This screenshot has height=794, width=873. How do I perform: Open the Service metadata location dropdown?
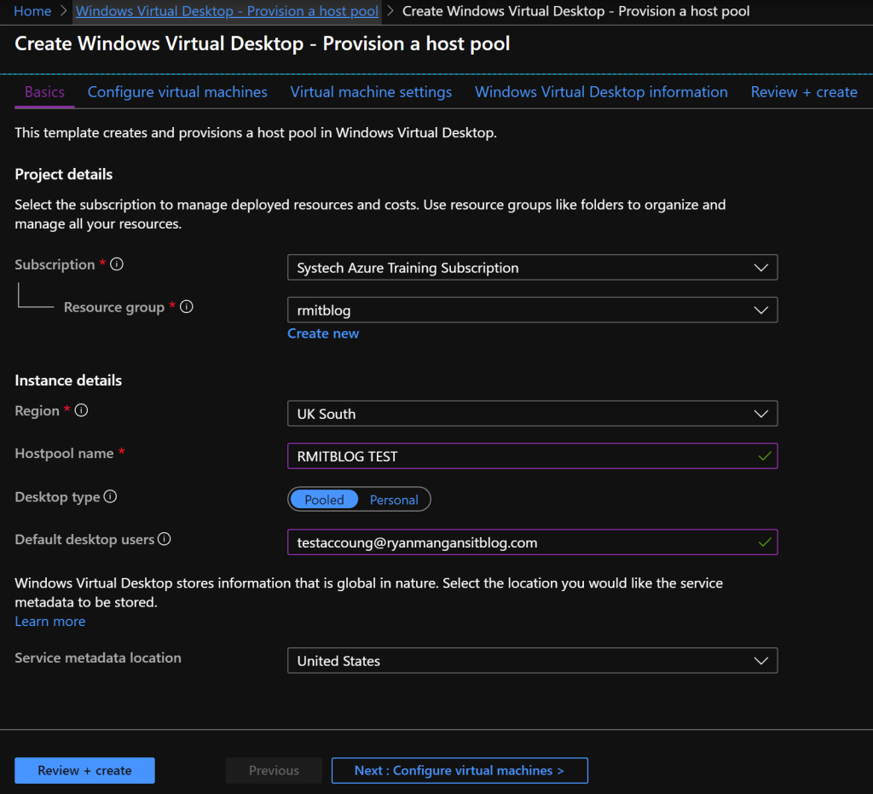532,660
